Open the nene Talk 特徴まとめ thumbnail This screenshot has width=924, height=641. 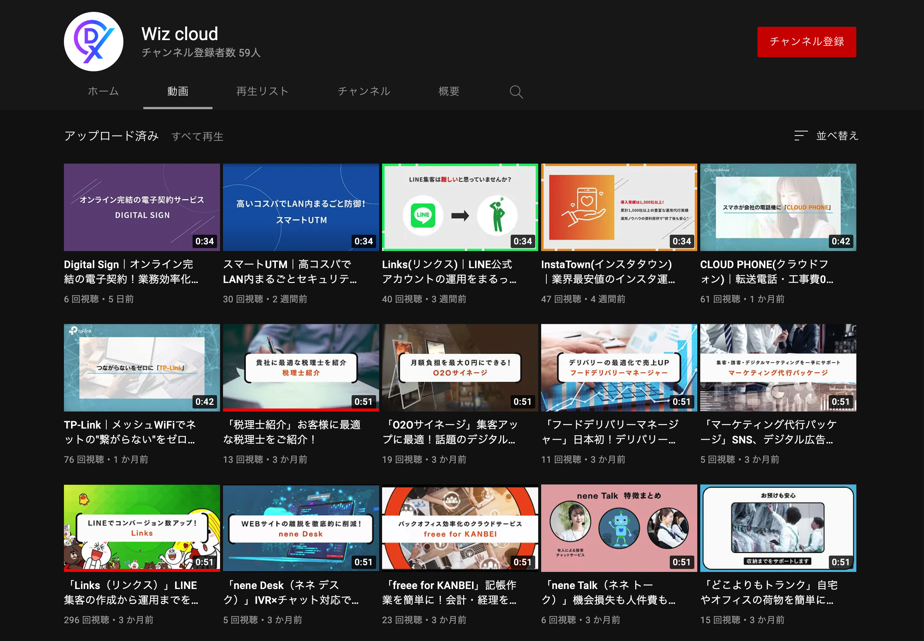point(619,528)
